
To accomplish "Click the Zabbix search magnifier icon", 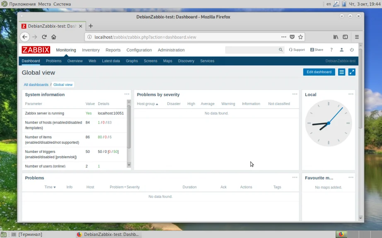I will (x=280, y=50).
